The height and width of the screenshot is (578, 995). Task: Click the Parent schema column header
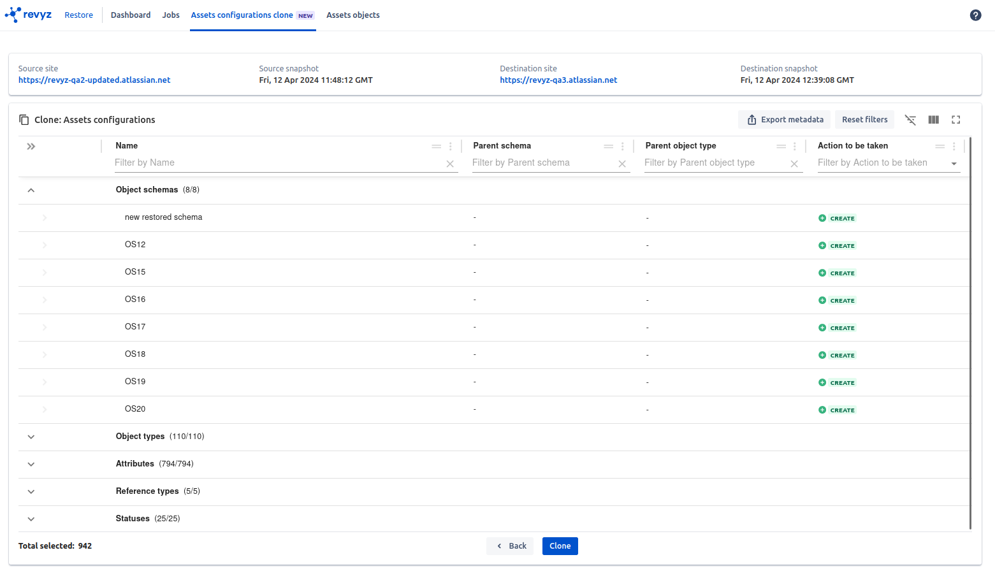[x=502, y=146]
